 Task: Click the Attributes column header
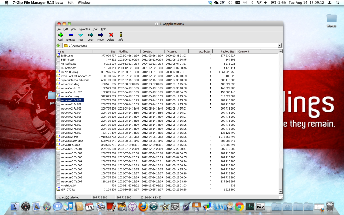[x=201, y=51]
